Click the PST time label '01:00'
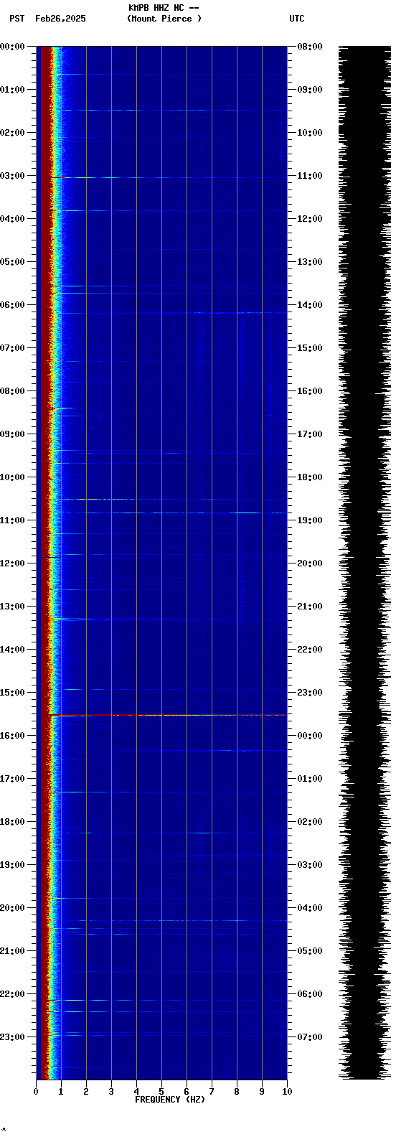396x1137 pixels. pyautogui.click(x=12, y=90)
